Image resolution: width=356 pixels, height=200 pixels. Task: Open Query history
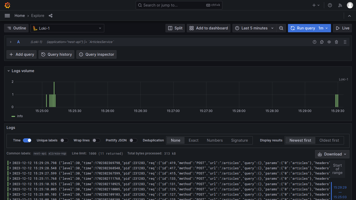coord(57,54)
